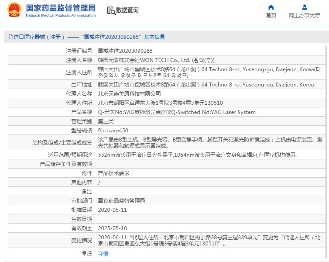Select the 备注 label
Screen dimensions: 329x262
[87, 191]
